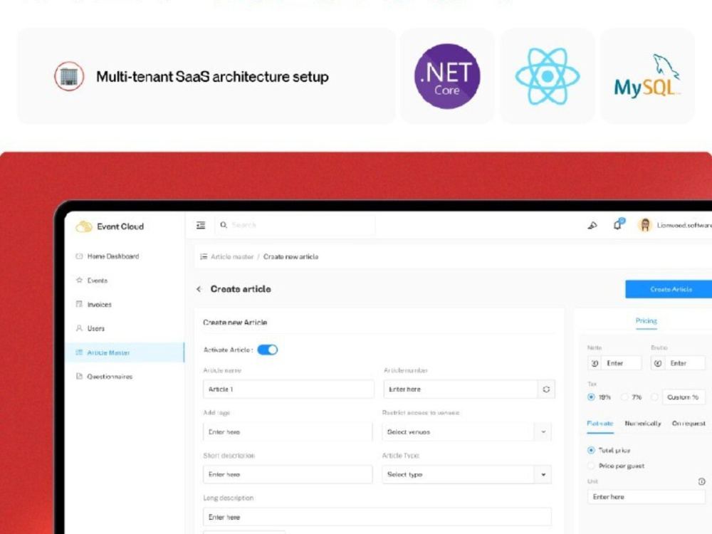The image size is (712, 534).
Task: Go back using the arrow beside Create article
Action: [x=199, y=289]
